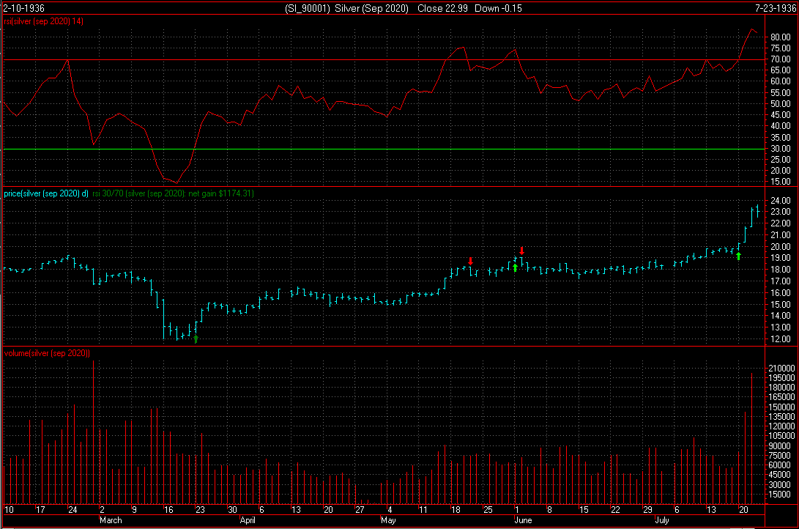Click the 12.00 price scale value
This screenshot has height=529, width=799.
tap(780, 339)
